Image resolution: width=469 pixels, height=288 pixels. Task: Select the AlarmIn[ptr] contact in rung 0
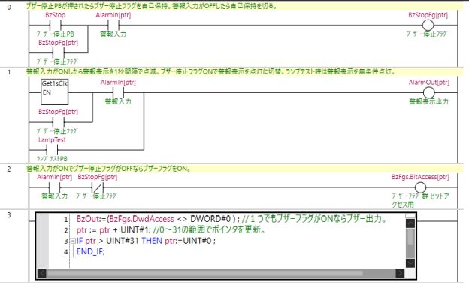tap(113, 25)
